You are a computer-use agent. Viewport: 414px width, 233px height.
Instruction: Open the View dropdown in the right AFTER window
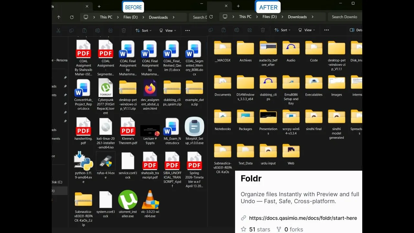tap(307, 30)
